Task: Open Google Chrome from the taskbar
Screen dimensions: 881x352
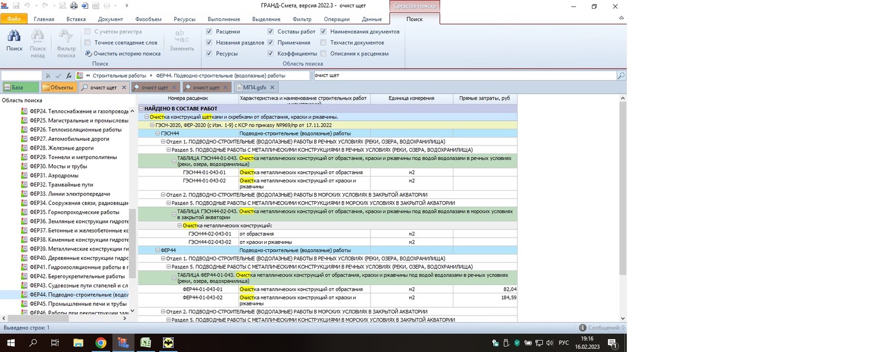Action: tap(101, 343)
